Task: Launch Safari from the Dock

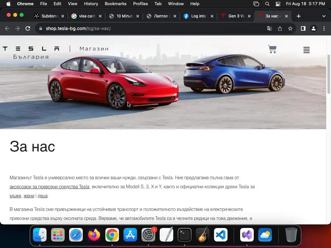Action: [76, 235]
